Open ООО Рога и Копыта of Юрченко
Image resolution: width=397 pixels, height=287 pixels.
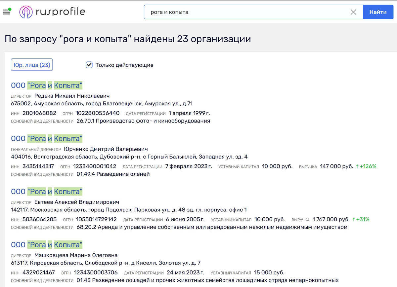(x=47, y=138)
